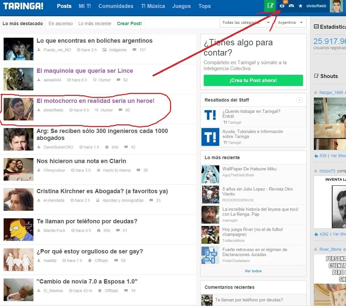
Task: Open the Juegos section
Action: tap(181, 6)
